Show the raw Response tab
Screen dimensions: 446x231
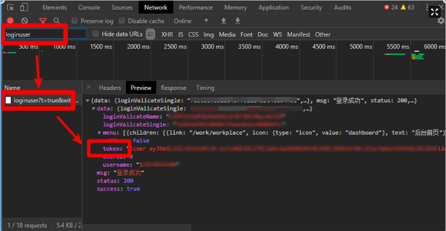(174, 88)
